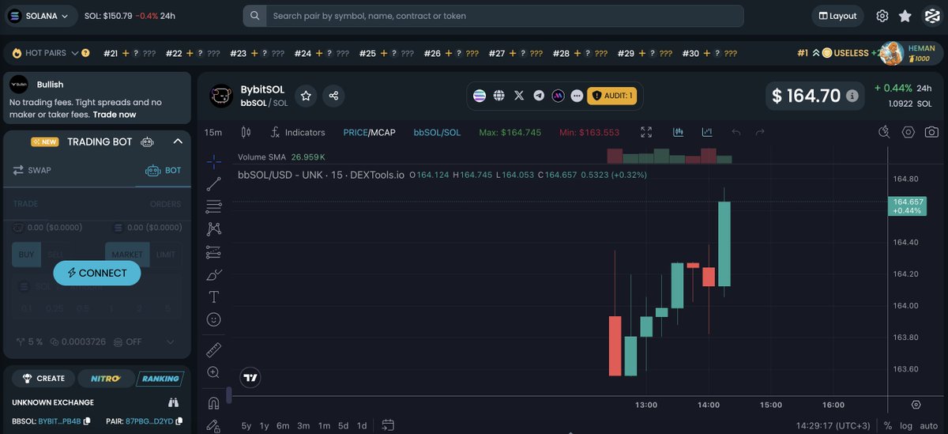Viewport: 948px width, 434px height.
Task: Select the brush drawing tool
Action: (x=213, y=275)
